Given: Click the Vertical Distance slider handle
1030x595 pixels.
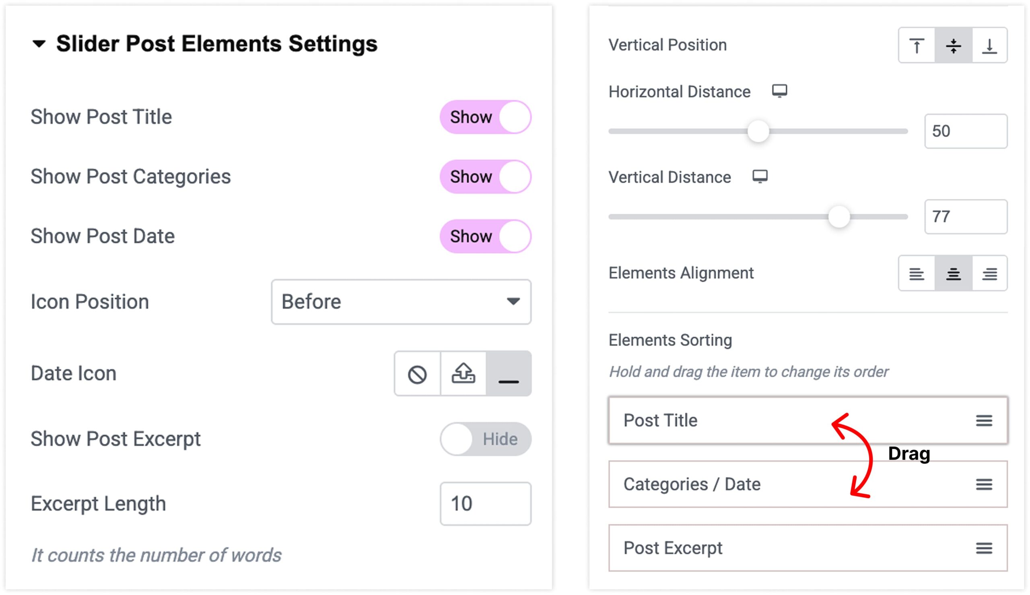Looking at the screenshot, I should (839, 217).
